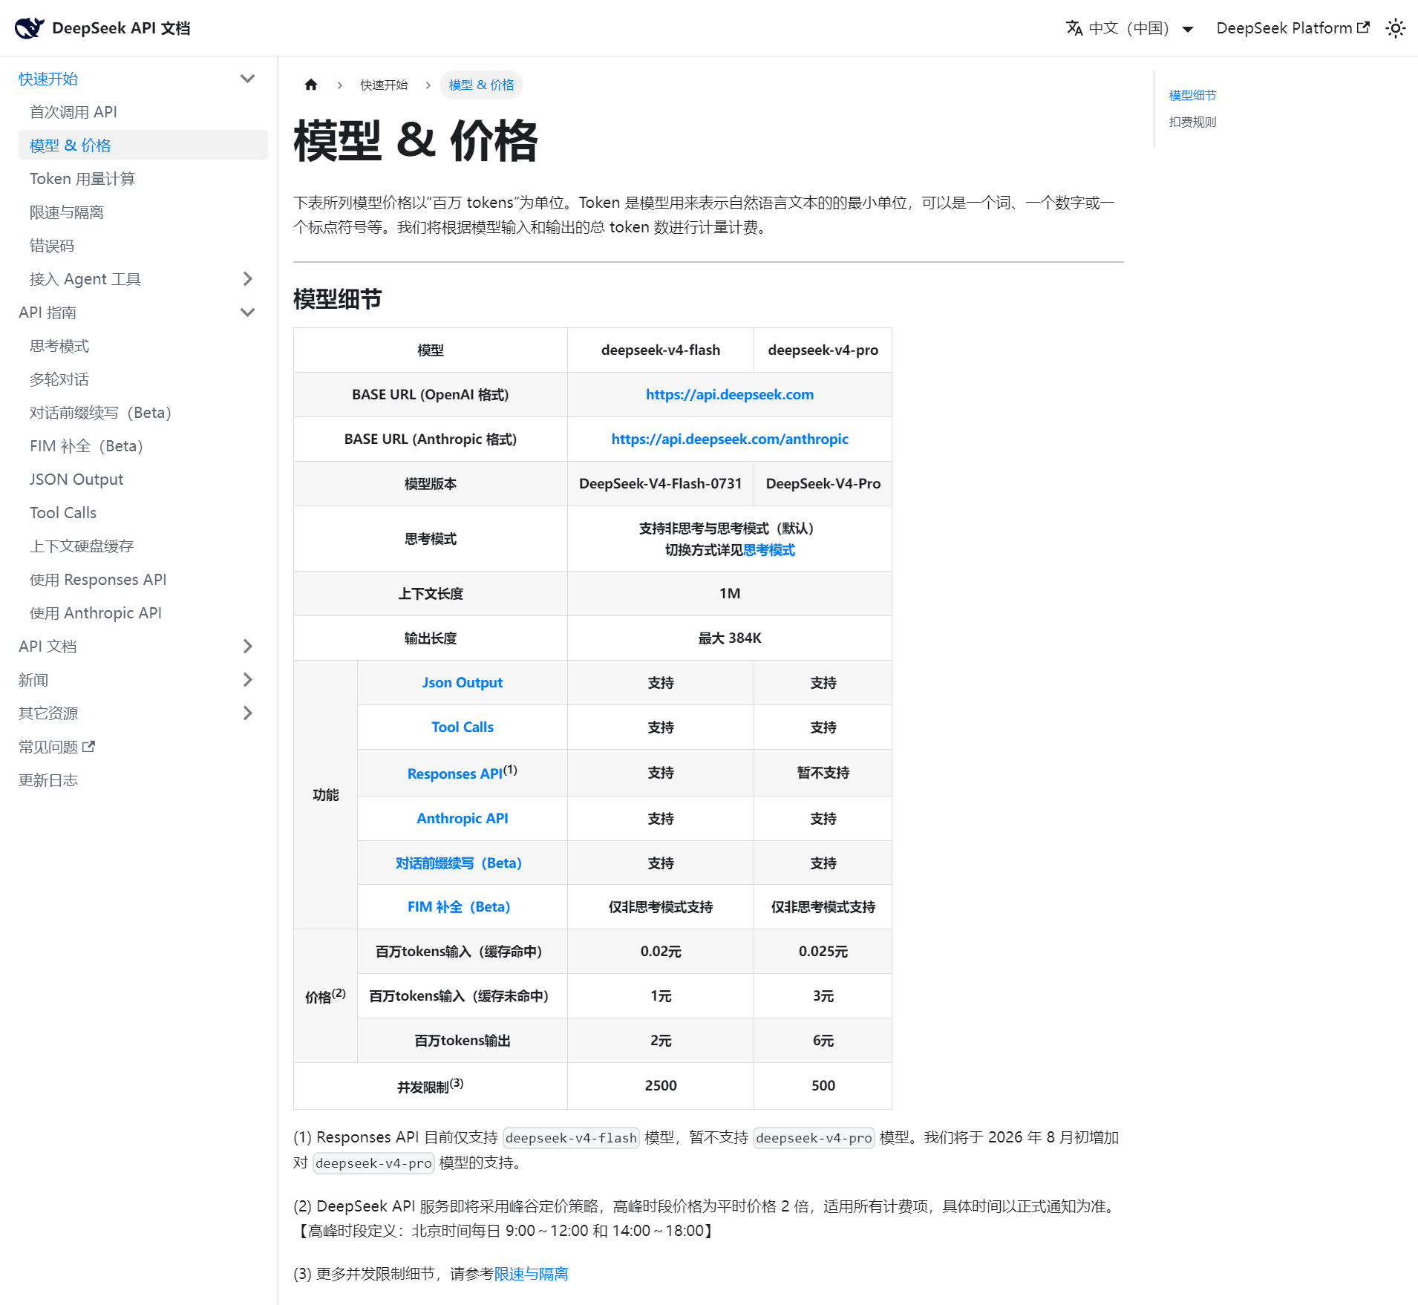The height and width of the screenshot is (1305, 1418).
Task: Click the translate language icon
Action: [1074, 28]
